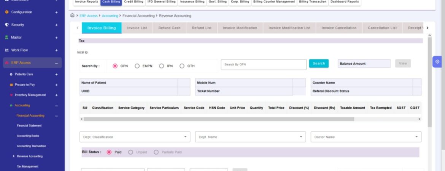Select the IPN search radio button
Viewport: 445px width, 171px height.
point(162,66)
